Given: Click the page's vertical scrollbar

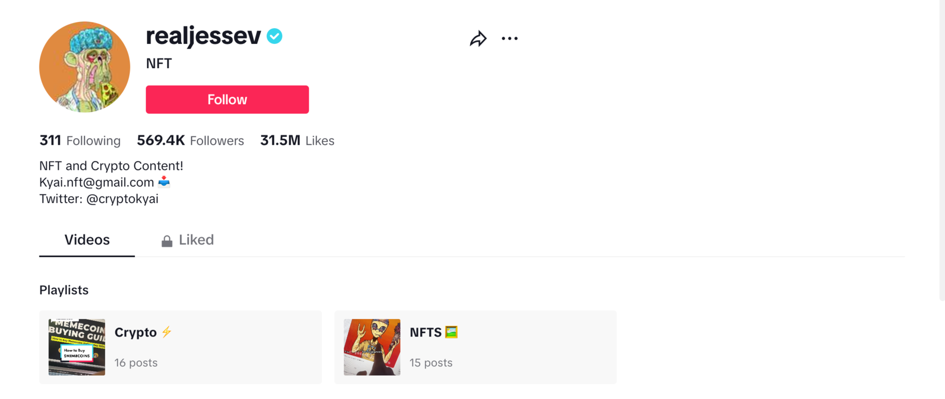Looking at the screenshot, I should click(941, 150).
